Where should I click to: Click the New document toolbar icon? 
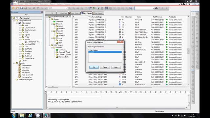click(x=13, y=8)
